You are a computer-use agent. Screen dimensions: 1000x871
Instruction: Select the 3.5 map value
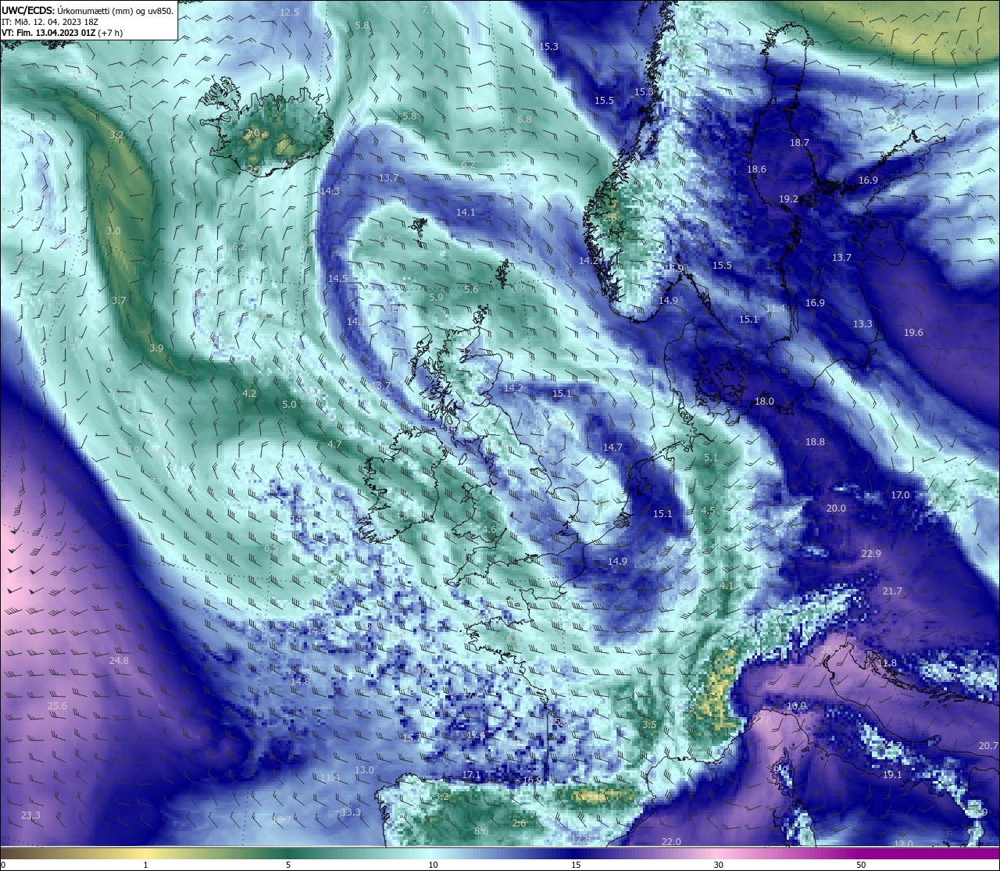coord(649,725)
